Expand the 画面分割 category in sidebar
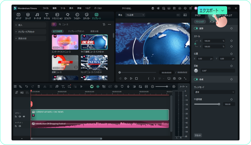Image resolution: width=251 pixels, height=145 pixels. tap(30, 38)
